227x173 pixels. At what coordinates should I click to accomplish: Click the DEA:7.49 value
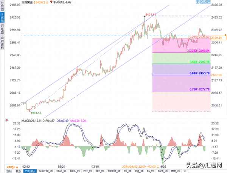[x=62, y=120]
